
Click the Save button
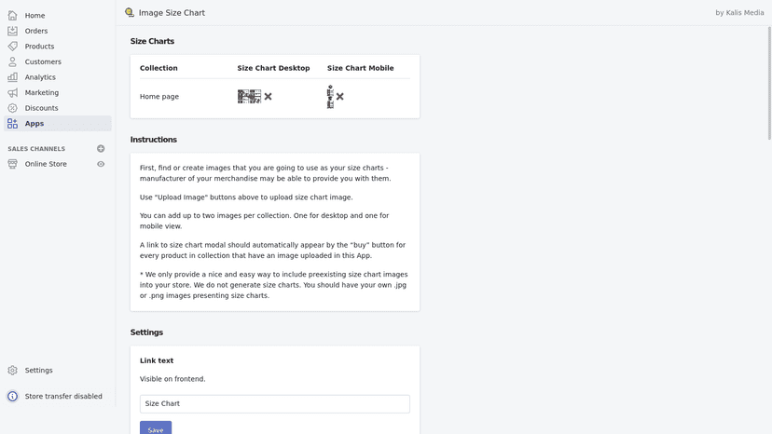click(x=156, y=429)
